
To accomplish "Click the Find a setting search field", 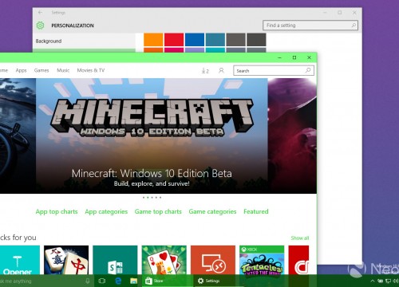I will click(x=310, y=26).
